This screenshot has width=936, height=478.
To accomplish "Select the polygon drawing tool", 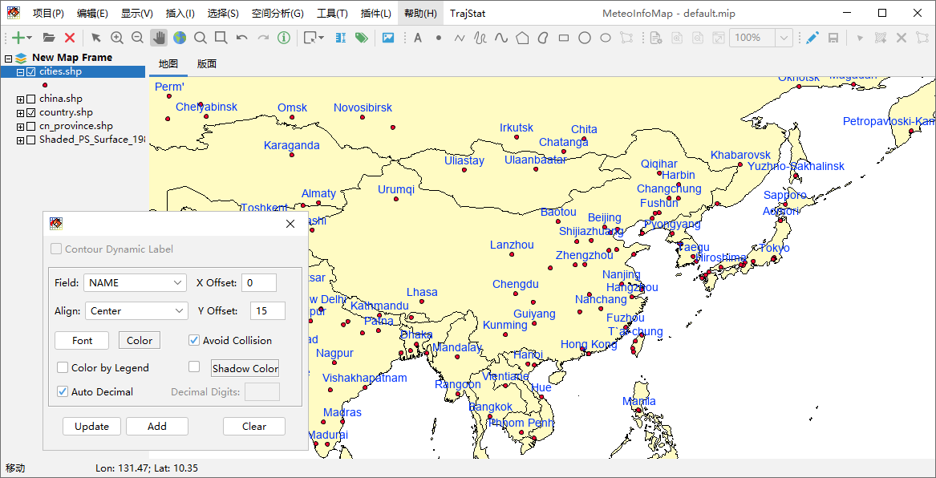I will click(522, 38).
